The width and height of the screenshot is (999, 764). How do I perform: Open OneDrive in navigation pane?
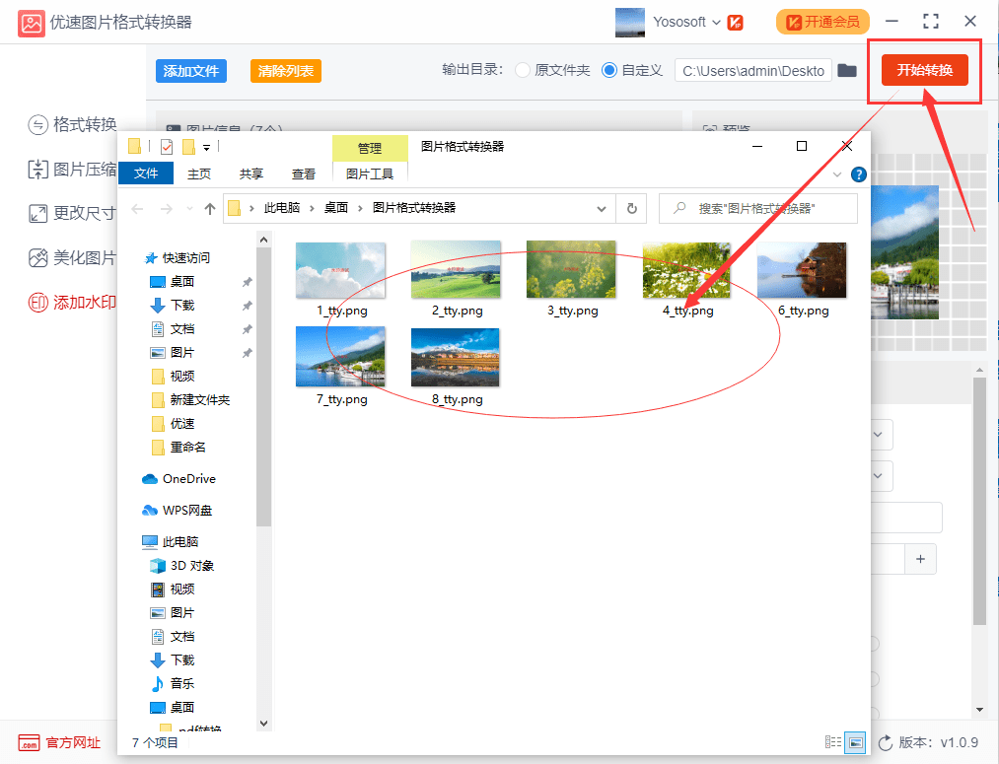coord(188,479)
